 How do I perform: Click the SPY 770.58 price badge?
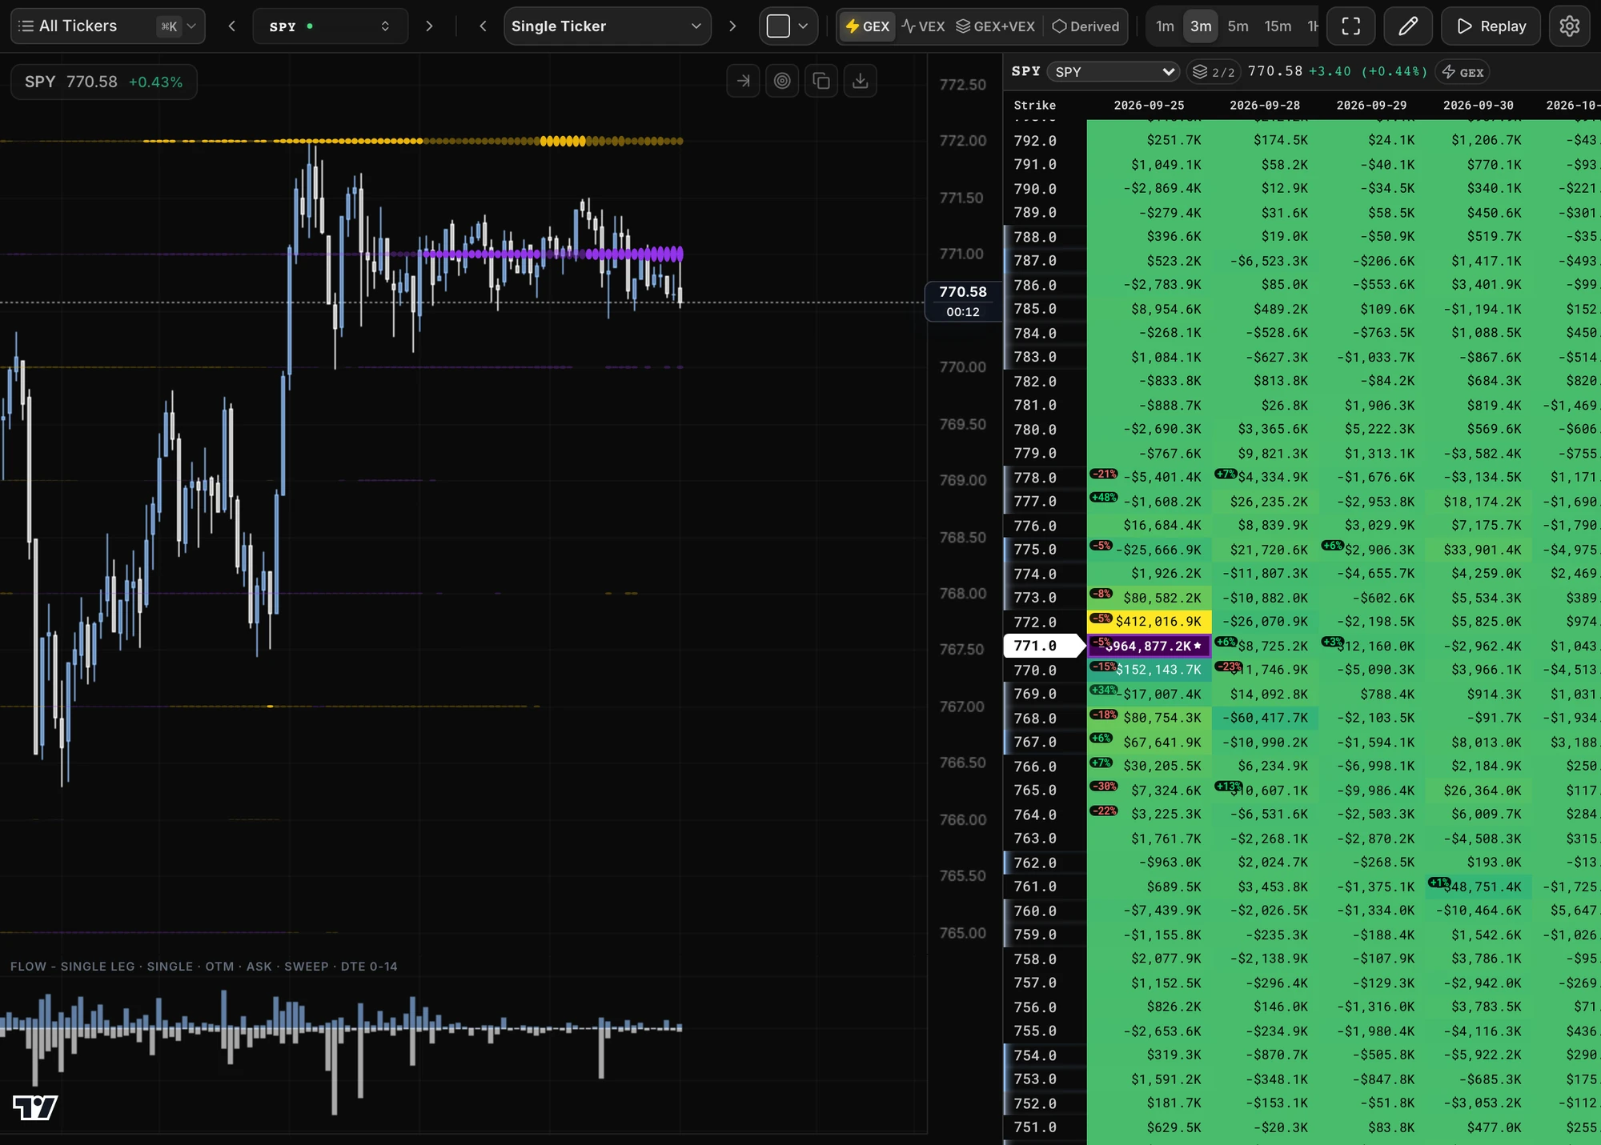click(x=104, y=82)
